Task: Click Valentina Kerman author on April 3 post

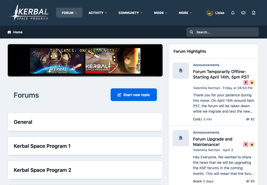Action: (206, 150)
